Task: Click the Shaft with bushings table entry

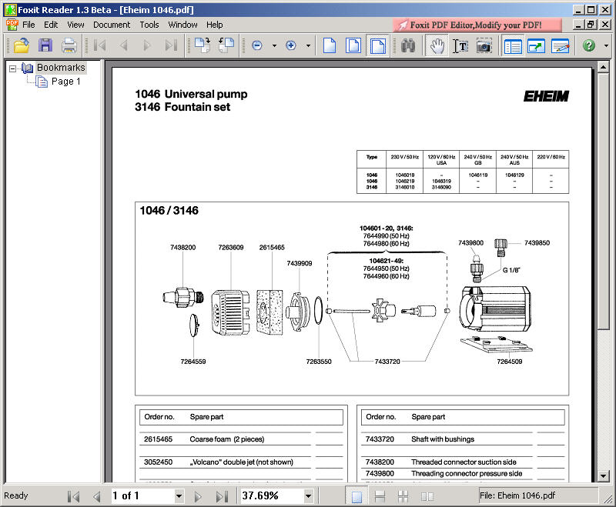Action: click(442, 439)
